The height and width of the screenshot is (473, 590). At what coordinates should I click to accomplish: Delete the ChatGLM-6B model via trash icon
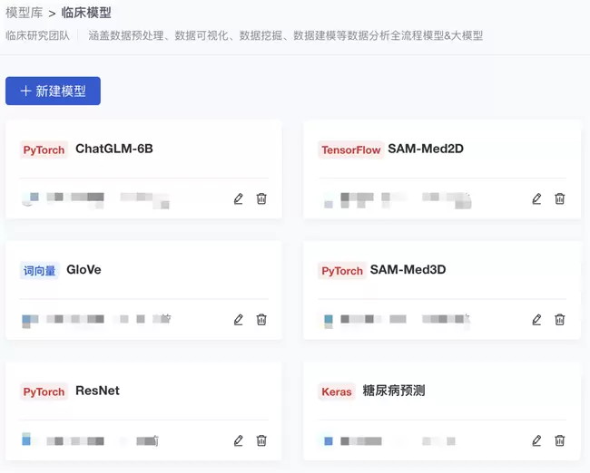pos(261,198)
